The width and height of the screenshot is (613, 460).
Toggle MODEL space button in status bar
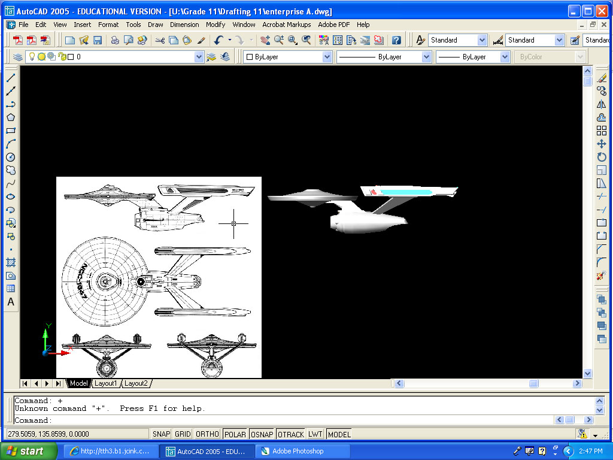click(339, 434)
